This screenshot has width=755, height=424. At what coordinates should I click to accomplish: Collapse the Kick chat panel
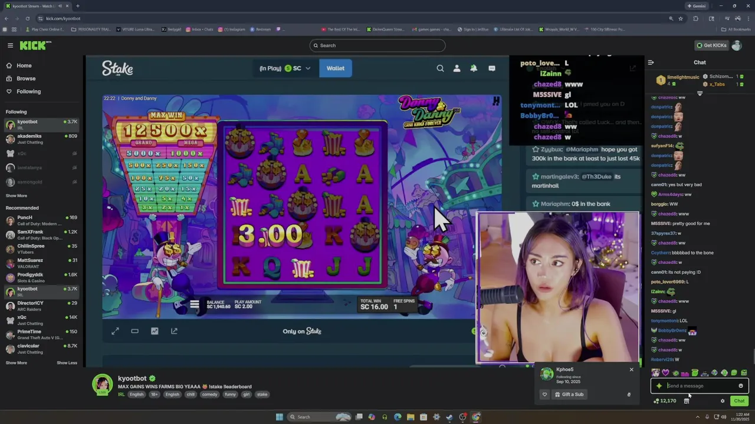(x=651, y=62)
